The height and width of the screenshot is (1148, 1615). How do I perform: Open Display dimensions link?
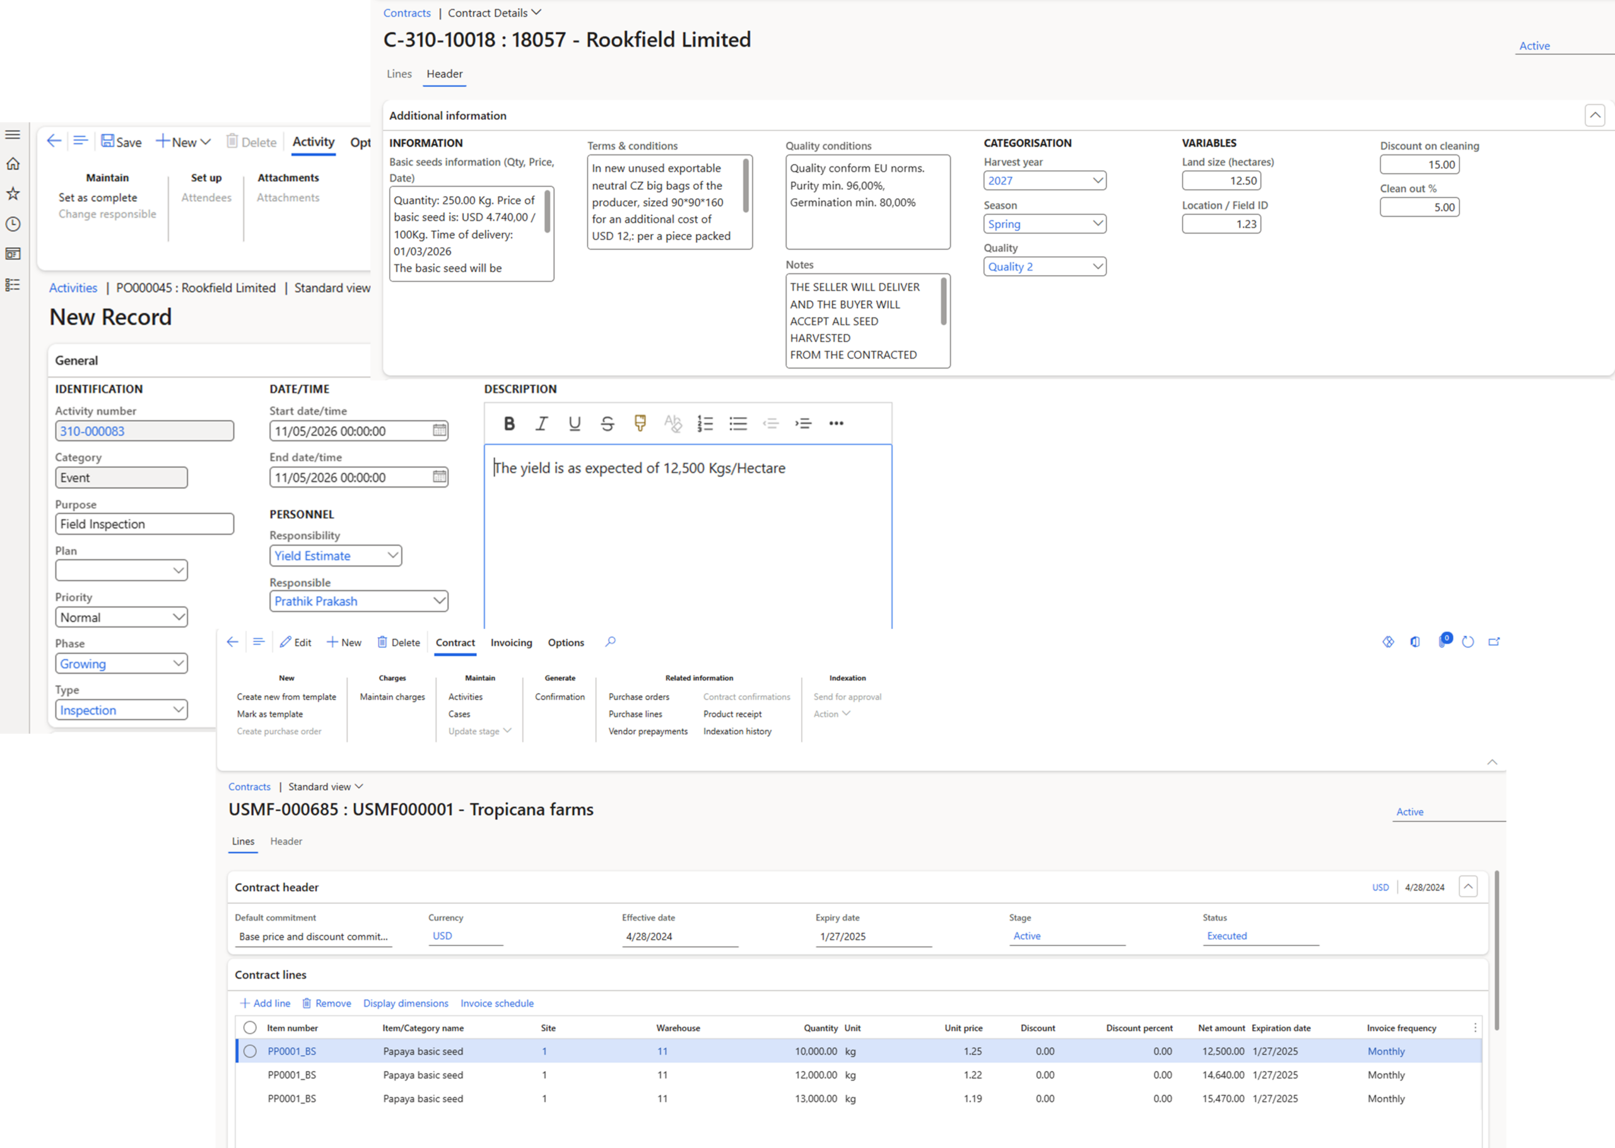point(406,1003)
